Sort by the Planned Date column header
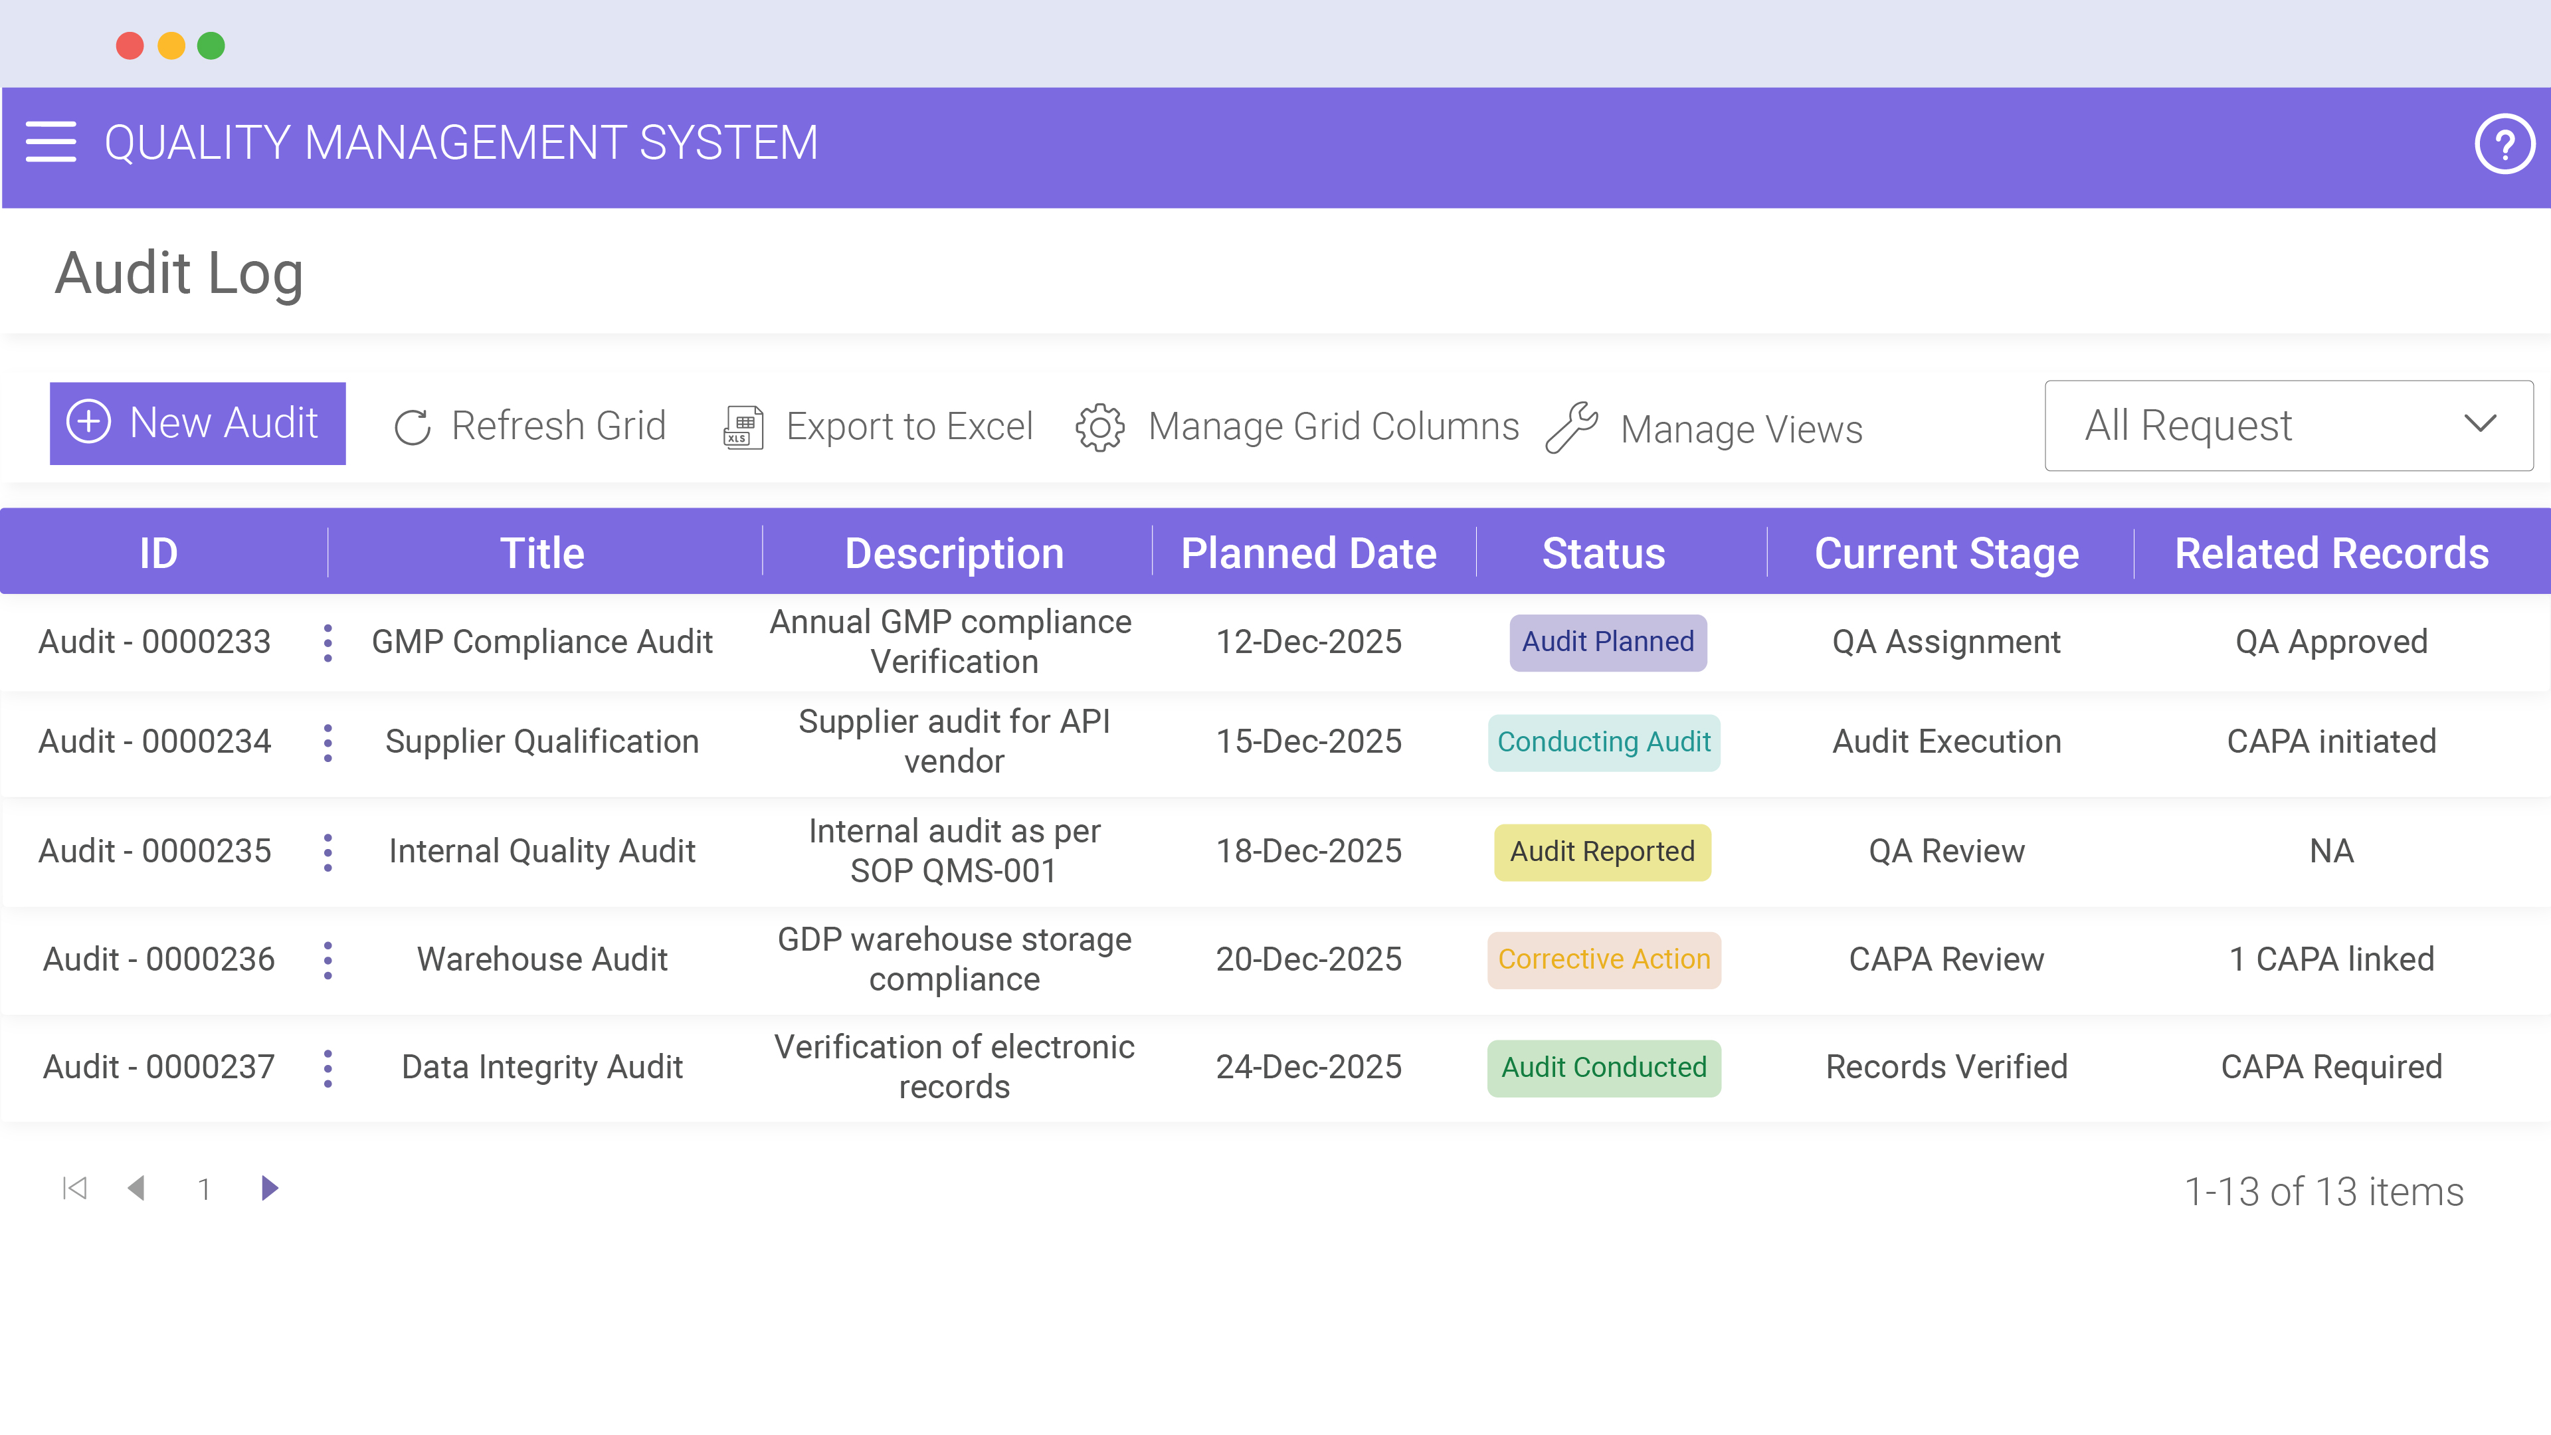Screen dimensions: 2551x1435 pyautogui.click(x=1309, y=553)
